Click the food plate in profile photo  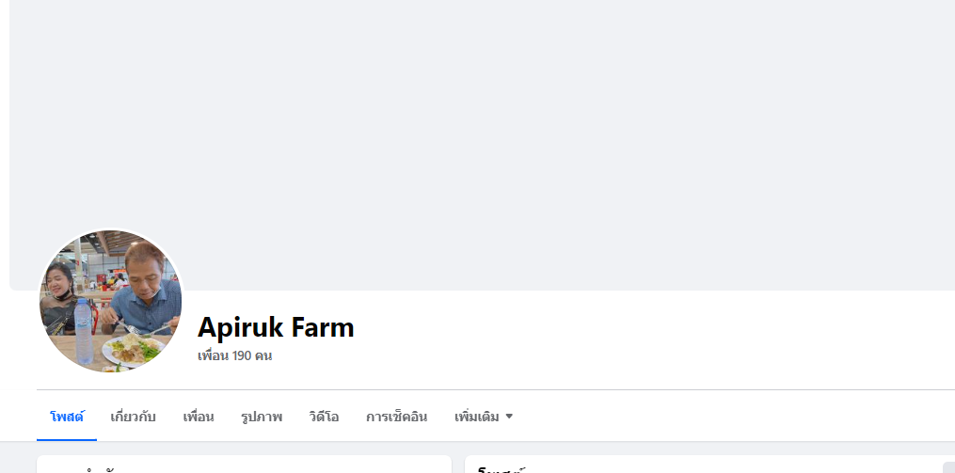click(133, 351)
